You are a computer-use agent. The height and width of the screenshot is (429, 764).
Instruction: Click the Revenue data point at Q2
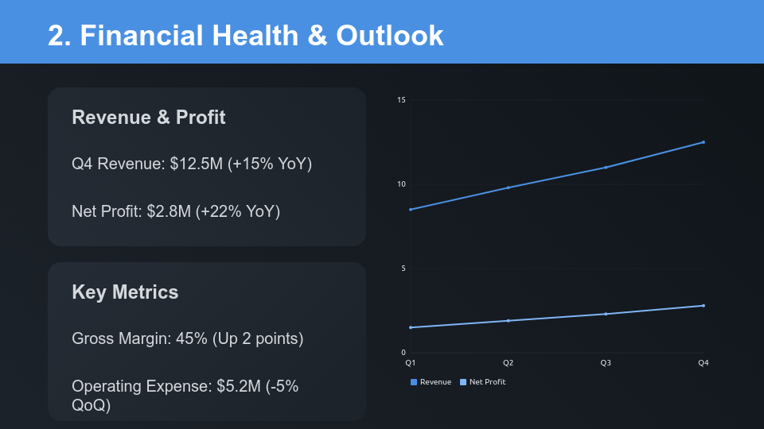coord(509,187)
